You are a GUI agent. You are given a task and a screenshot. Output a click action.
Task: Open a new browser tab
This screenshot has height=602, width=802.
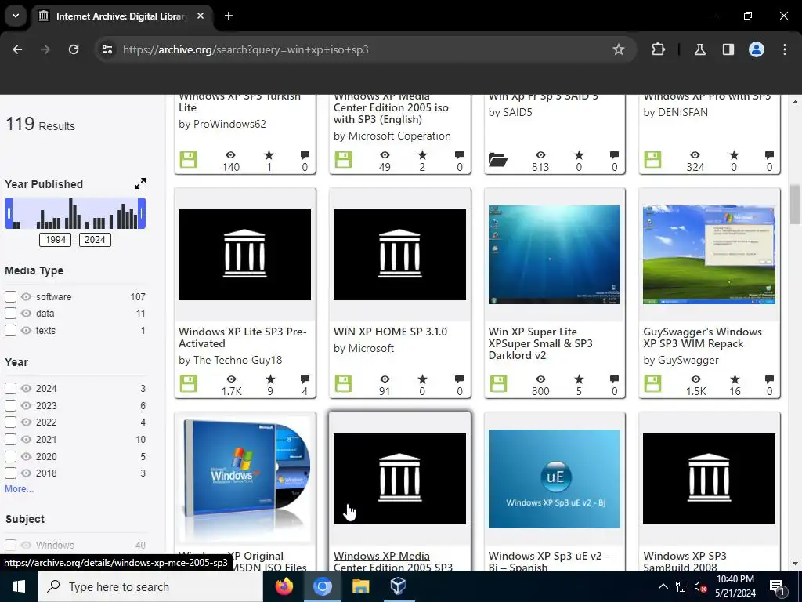229,16
